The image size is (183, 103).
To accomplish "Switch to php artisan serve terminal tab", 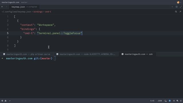I will (x=27, y=54).
